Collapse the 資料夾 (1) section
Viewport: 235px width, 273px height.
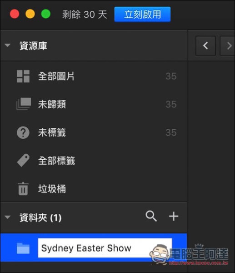7,217
